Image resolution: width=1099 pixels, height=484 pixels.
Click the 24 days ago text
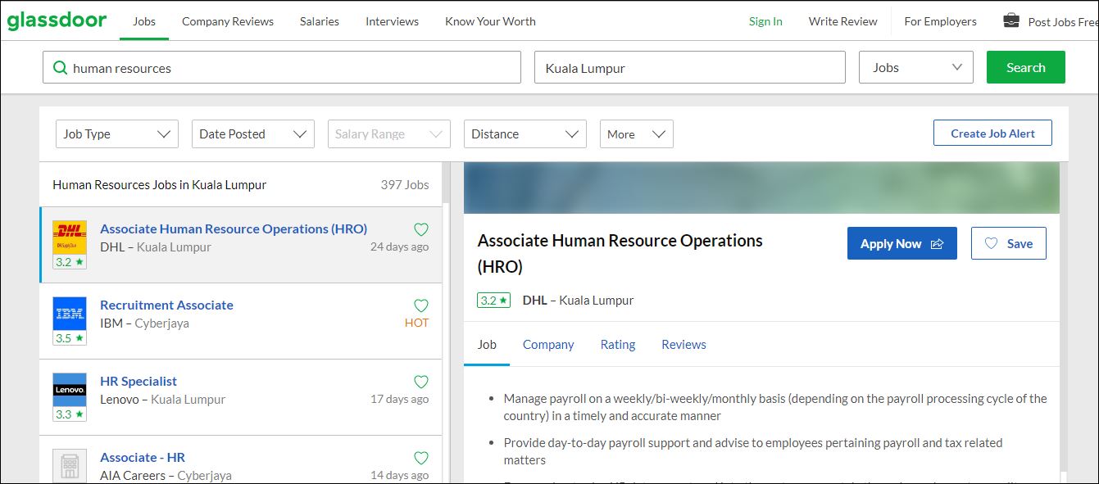point(399,247)
